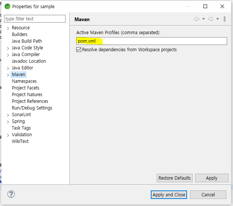Open WikiText page
Image resolution: width=233 pixels, height=206 pixels.
tap(20, 141)
